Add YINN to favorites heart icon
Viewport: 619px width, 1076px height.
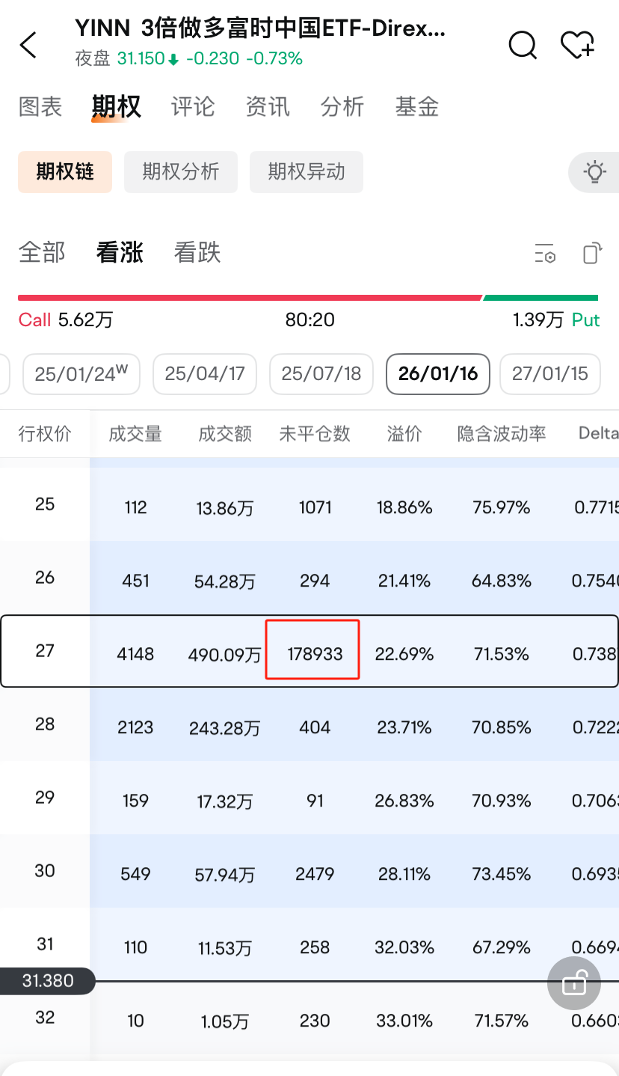pos(577,45)
